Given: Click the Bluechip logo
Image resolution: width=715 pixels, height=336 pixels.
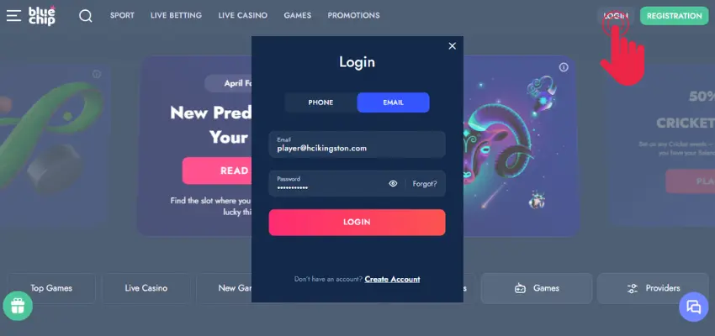Looking at the screenshot, I should tap(42, 15).
